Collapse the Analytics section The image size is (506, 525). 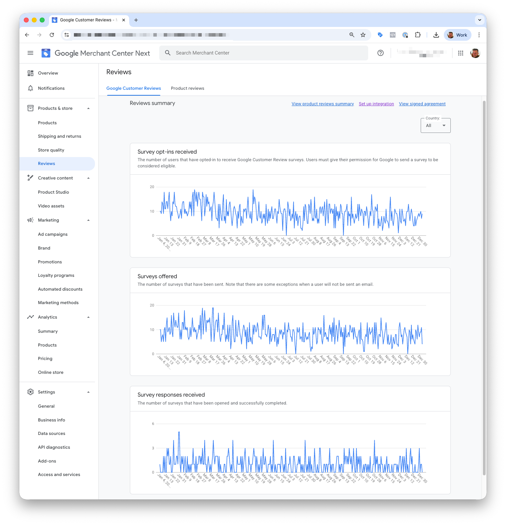pos(88,317)
